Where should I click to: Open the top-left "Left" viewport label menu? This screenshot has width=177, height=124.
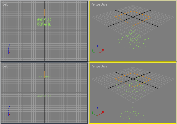pos(5,5)
